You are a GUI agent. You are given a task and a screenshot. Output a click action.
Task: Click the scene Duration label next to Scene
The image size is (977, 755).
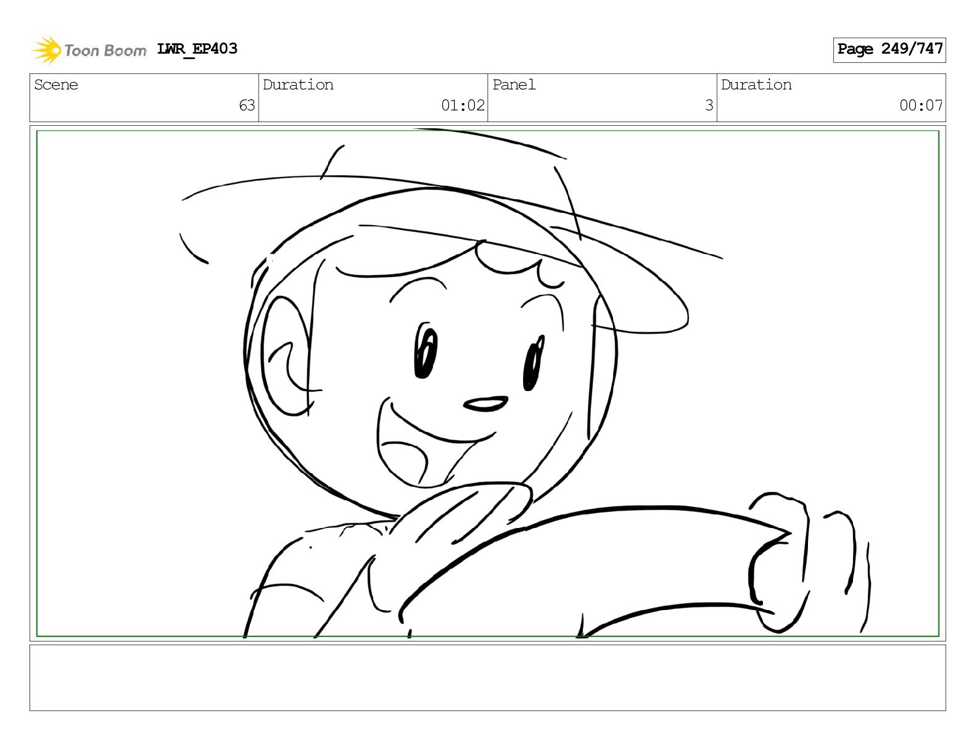(298, 85)
